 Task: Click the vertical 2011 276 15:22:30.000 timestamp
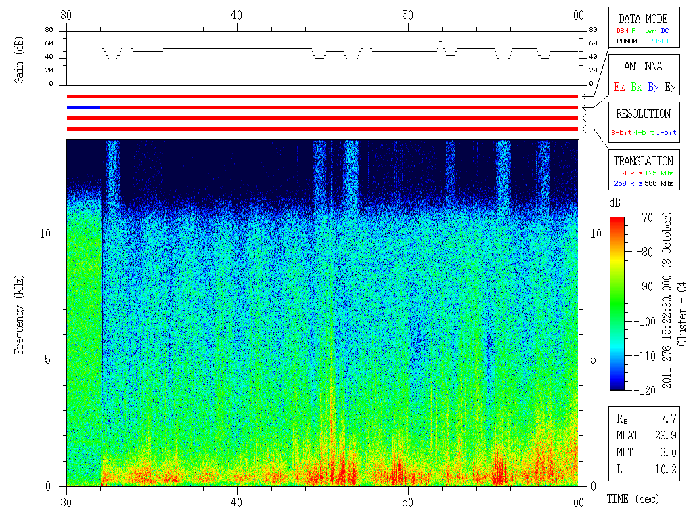(x=667, y=301)
